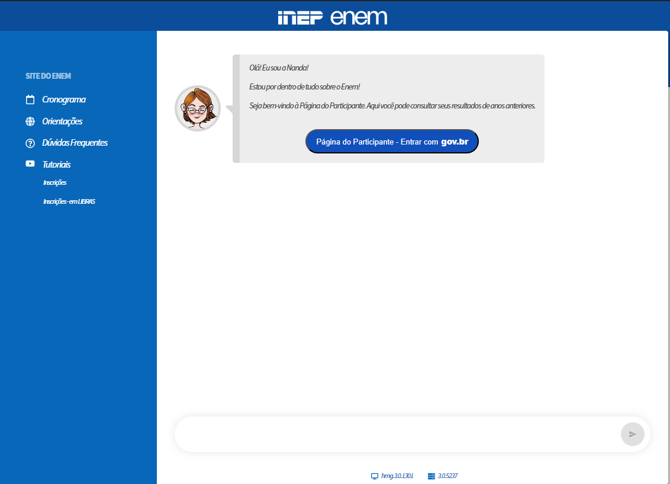Open the Inscrições - em LIBRAS tutorial
670x484 pixels.
tap(69, 201)
